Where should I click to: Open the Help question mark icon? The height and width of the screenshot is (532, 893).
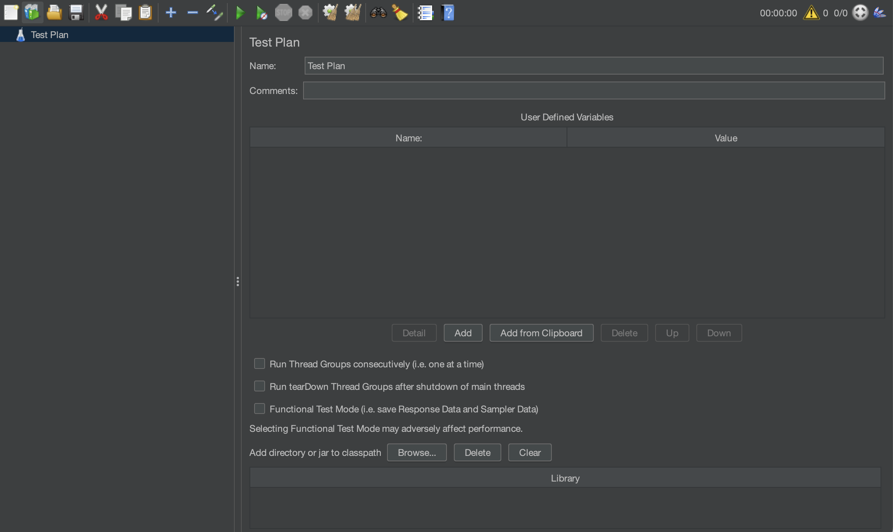(x=448, y=13)
